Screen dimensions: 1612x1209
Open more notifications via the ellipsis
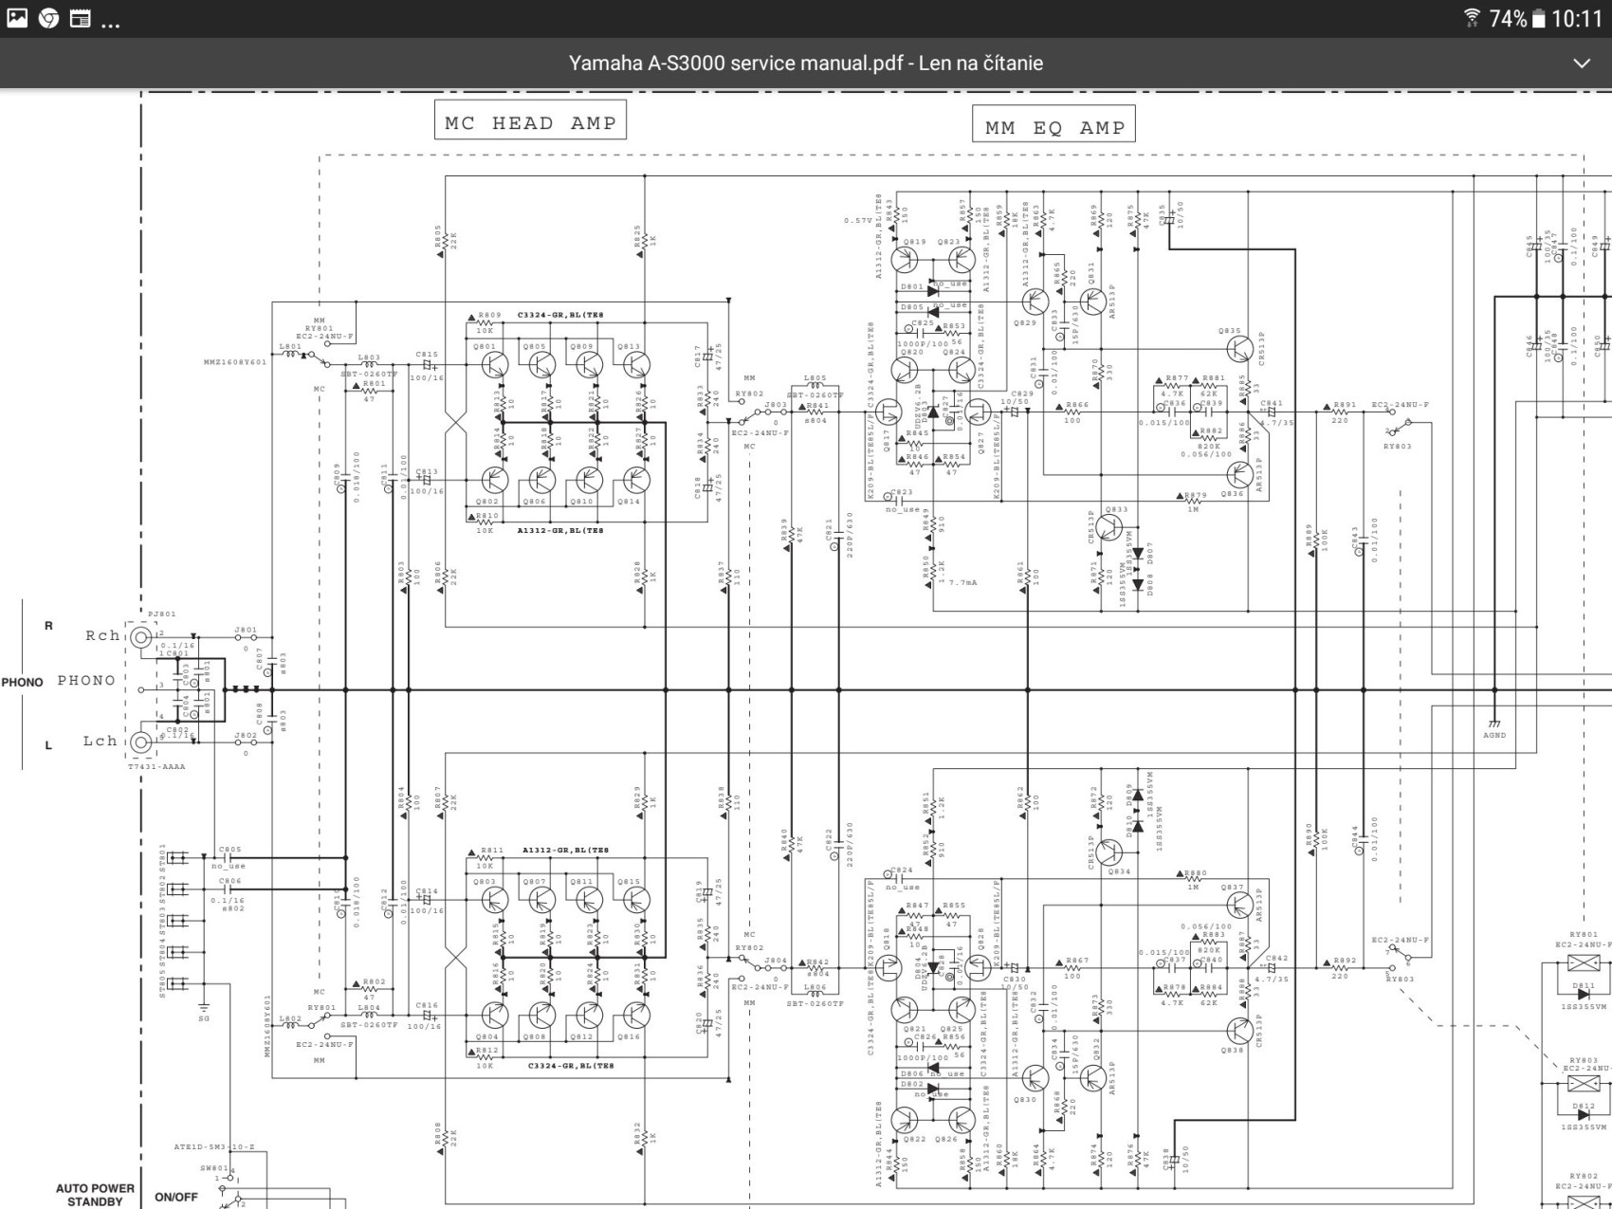(110, 23)
